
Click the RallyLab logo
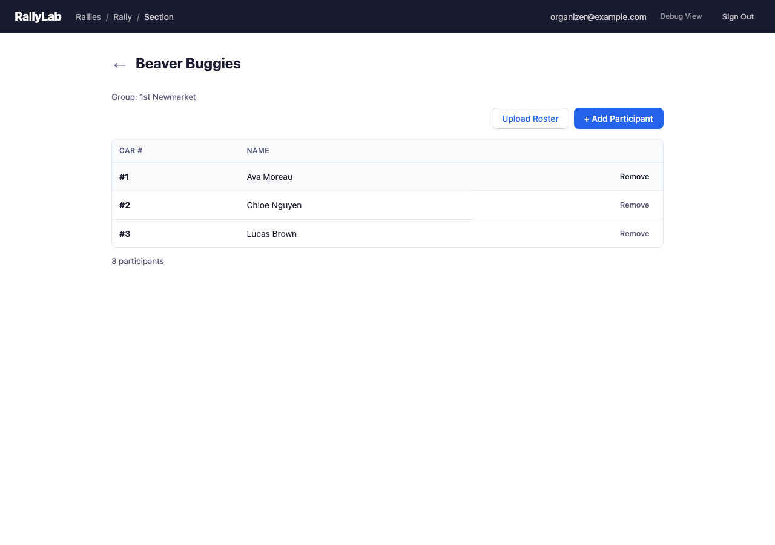38,16
